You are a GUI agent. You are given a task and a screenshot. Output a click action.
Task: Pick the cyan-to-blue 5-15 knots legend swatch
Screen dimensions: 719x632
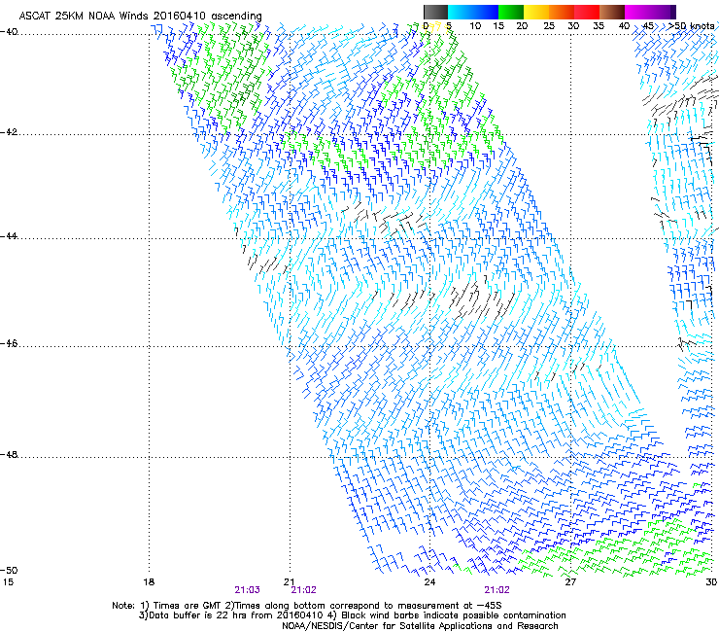(x=473, y=12)
